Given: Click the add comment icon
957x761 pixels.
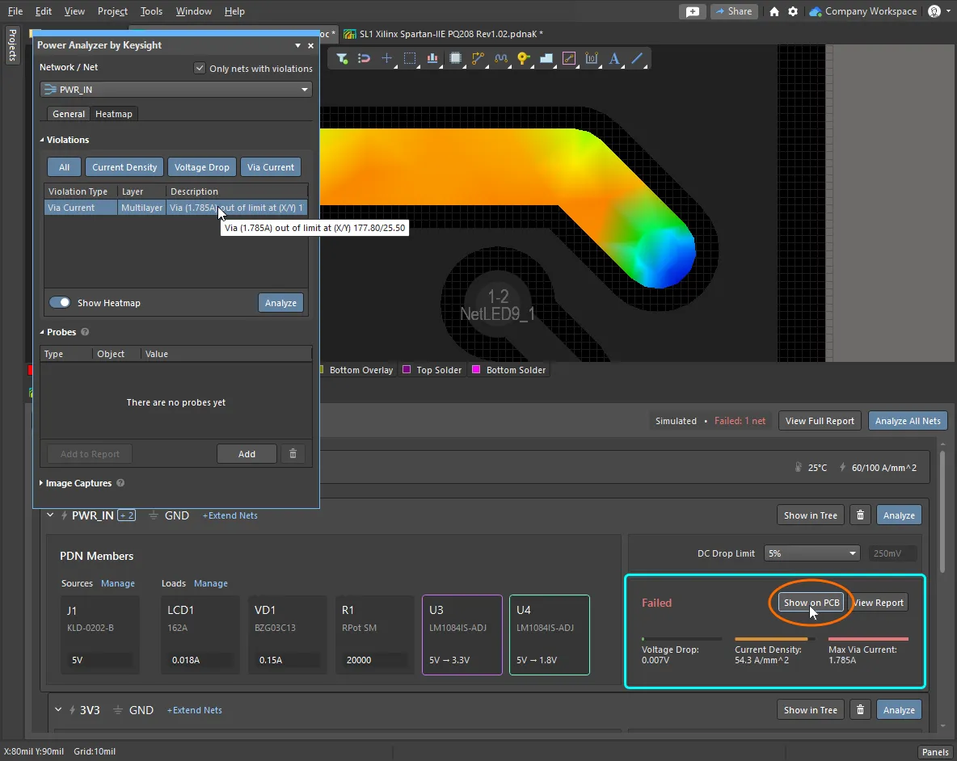Looking at the screenshot, I should click(x=692, y=11).
